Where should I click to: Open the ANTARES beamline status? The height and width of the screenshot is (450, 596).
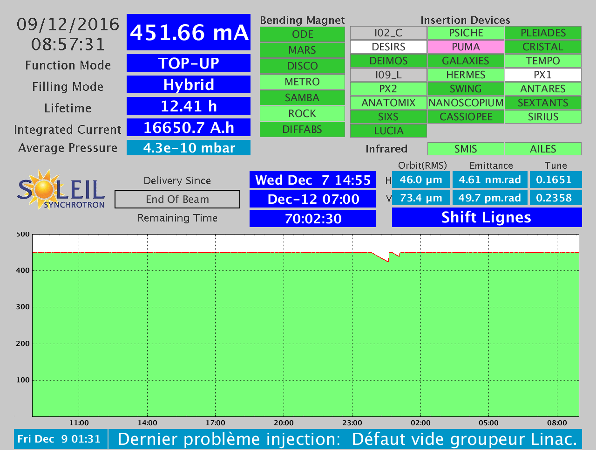point(543,89)
